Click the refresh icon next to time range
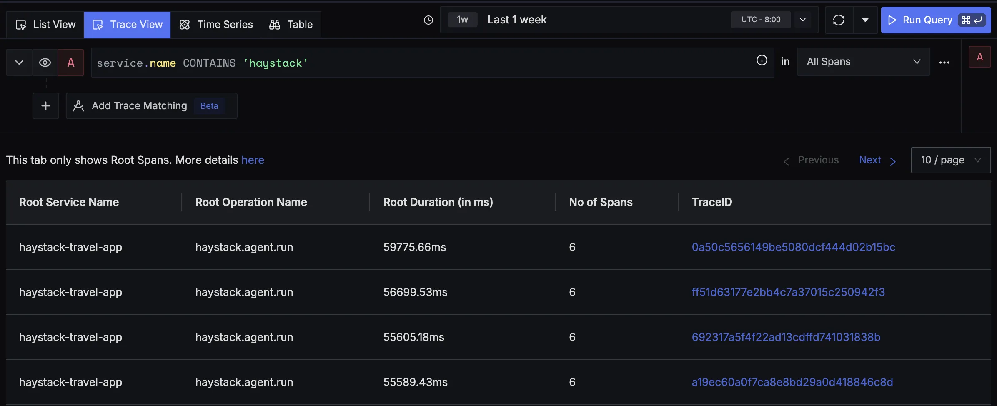 (839, 20)
